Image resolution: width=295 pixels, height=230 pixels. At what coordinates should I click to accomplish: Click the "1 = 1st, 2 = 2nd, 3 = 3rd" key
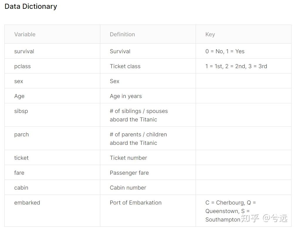pos(236,66)
